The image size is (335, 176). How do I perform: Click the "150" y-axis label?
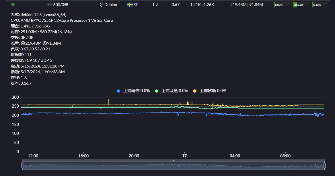(x=15, y=124)
